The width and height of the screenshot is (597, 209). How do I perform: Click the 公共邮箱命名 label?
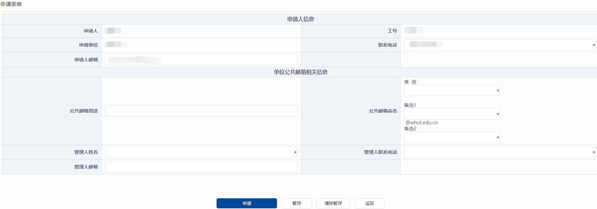coord(383,111)
